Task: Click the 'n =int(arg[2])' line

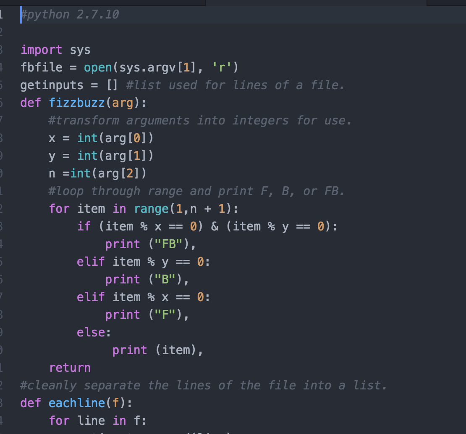Action: 97,174
